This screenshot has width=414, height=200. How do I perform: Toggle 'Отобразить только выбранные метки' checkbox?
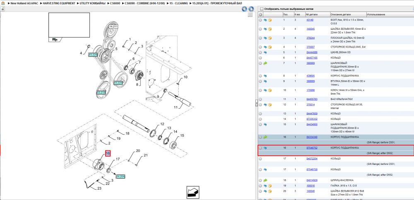pyautogui.click(x=261, y=9)
